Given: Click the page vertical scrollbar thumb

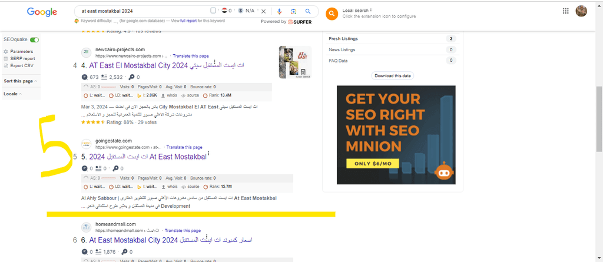Looking at the screenshot, I should click(x=599, y=120).
